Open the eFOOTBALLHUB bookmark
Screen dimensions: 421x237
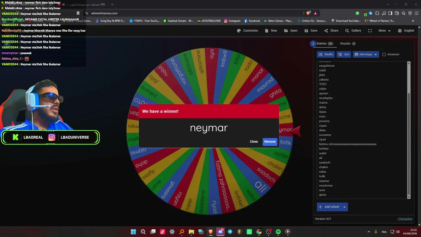[209, 21]
